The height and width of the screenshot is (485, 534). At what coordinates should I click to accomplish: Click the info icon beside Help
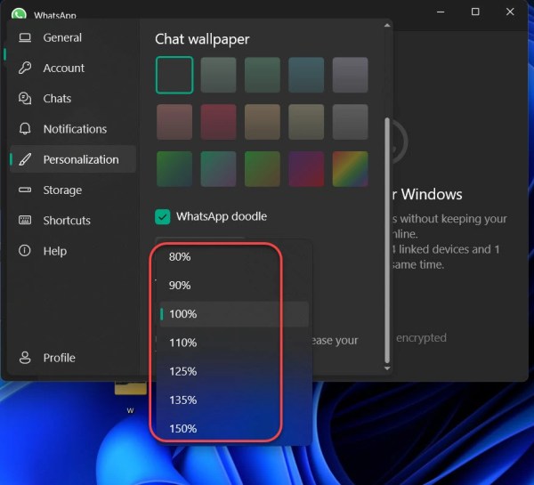[25, 251]
